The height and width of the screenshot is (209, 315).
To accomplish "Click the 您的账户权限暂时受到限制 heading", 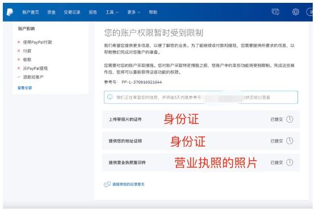I will coord(153,33).
